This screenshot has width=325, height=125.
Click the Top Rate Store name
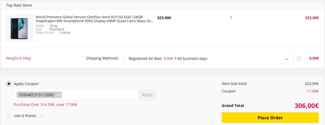coord(19,5)
